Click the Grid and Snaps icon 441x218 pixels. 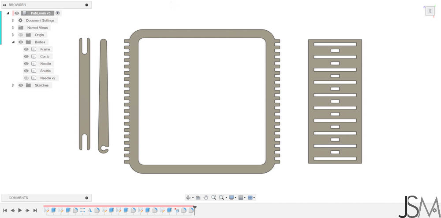point(240,197)
